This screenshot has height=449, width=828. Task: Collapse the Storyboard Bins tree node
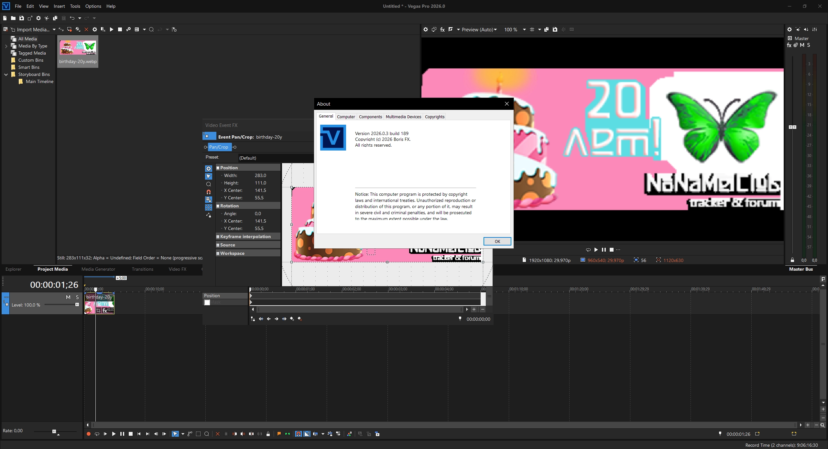(x=6, y=74)
